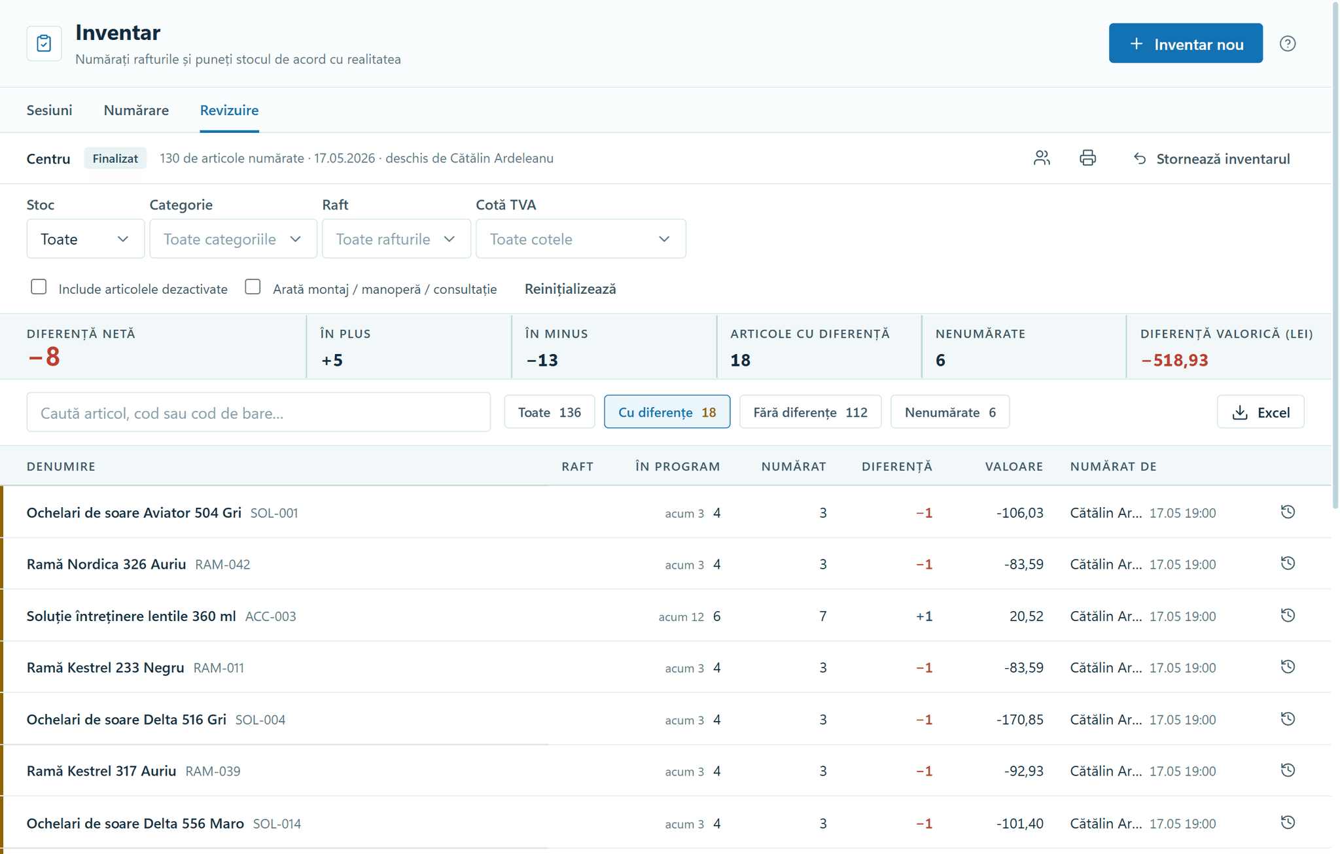Click the În program column header

677,466
